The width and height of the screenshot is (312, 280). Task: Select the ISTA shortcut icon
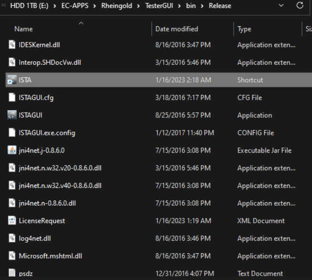tap(12, 80)
